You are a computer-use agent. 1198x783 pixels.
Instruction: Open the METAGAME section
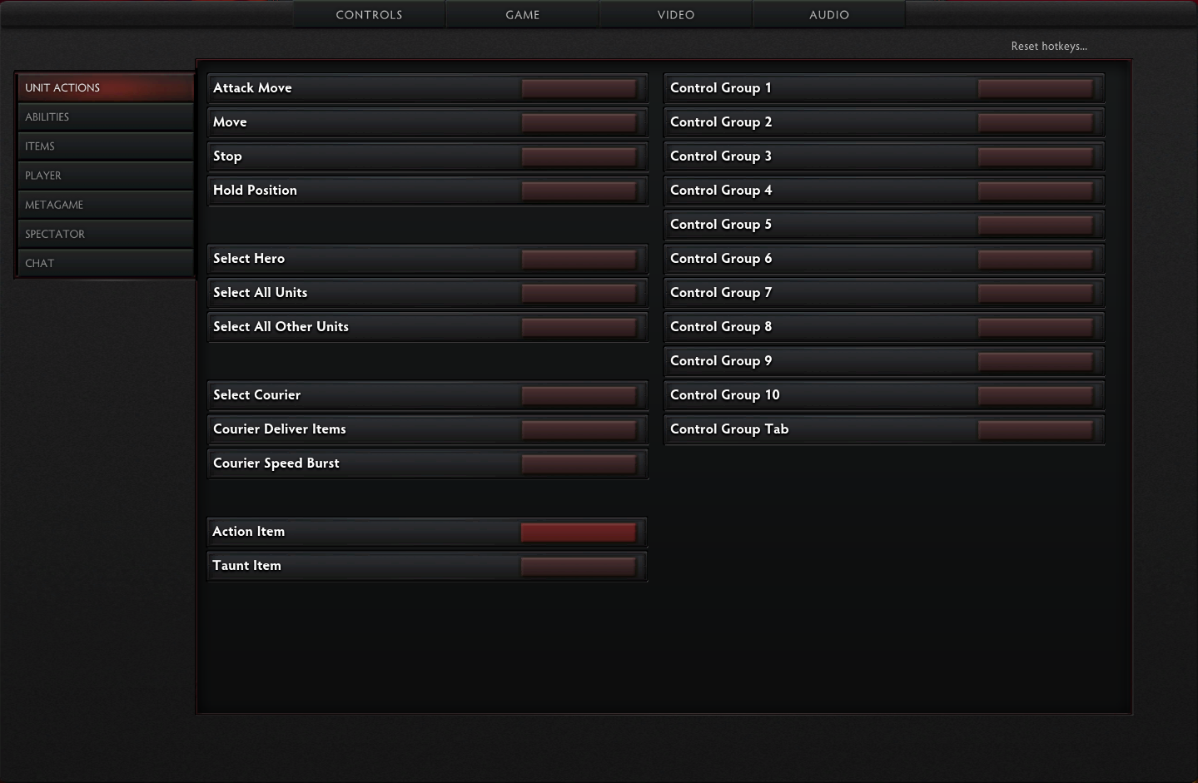coord(106,204)
